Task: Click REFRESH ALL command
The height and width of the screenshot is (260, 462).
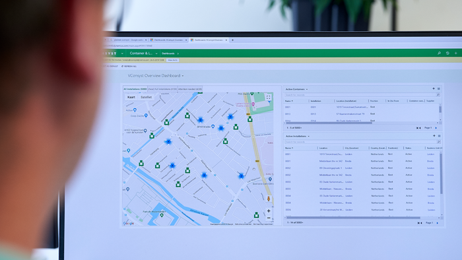Action: 129,66
